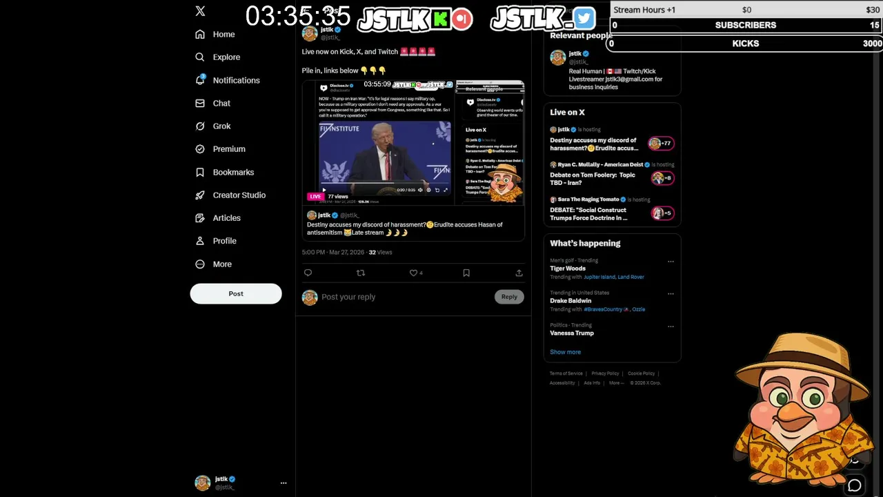Viewport: 883px width, 497px height.
Task: Open Notifications from the sidebar
Action: pyautogui.click(x=228, y=80)
